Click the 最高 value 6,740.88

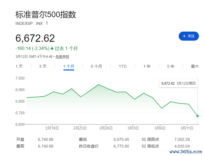pyautogui.click(x=46, y=146)
